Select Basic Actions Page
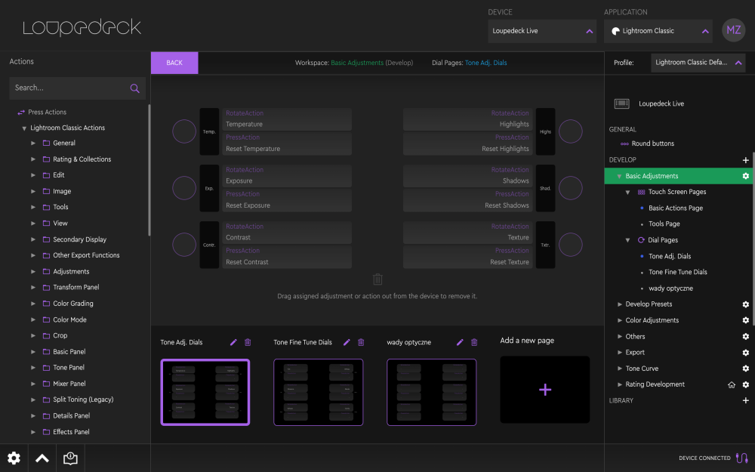This screenshot has height=472, width=755. pyautogui.click(x=675, y=208)
